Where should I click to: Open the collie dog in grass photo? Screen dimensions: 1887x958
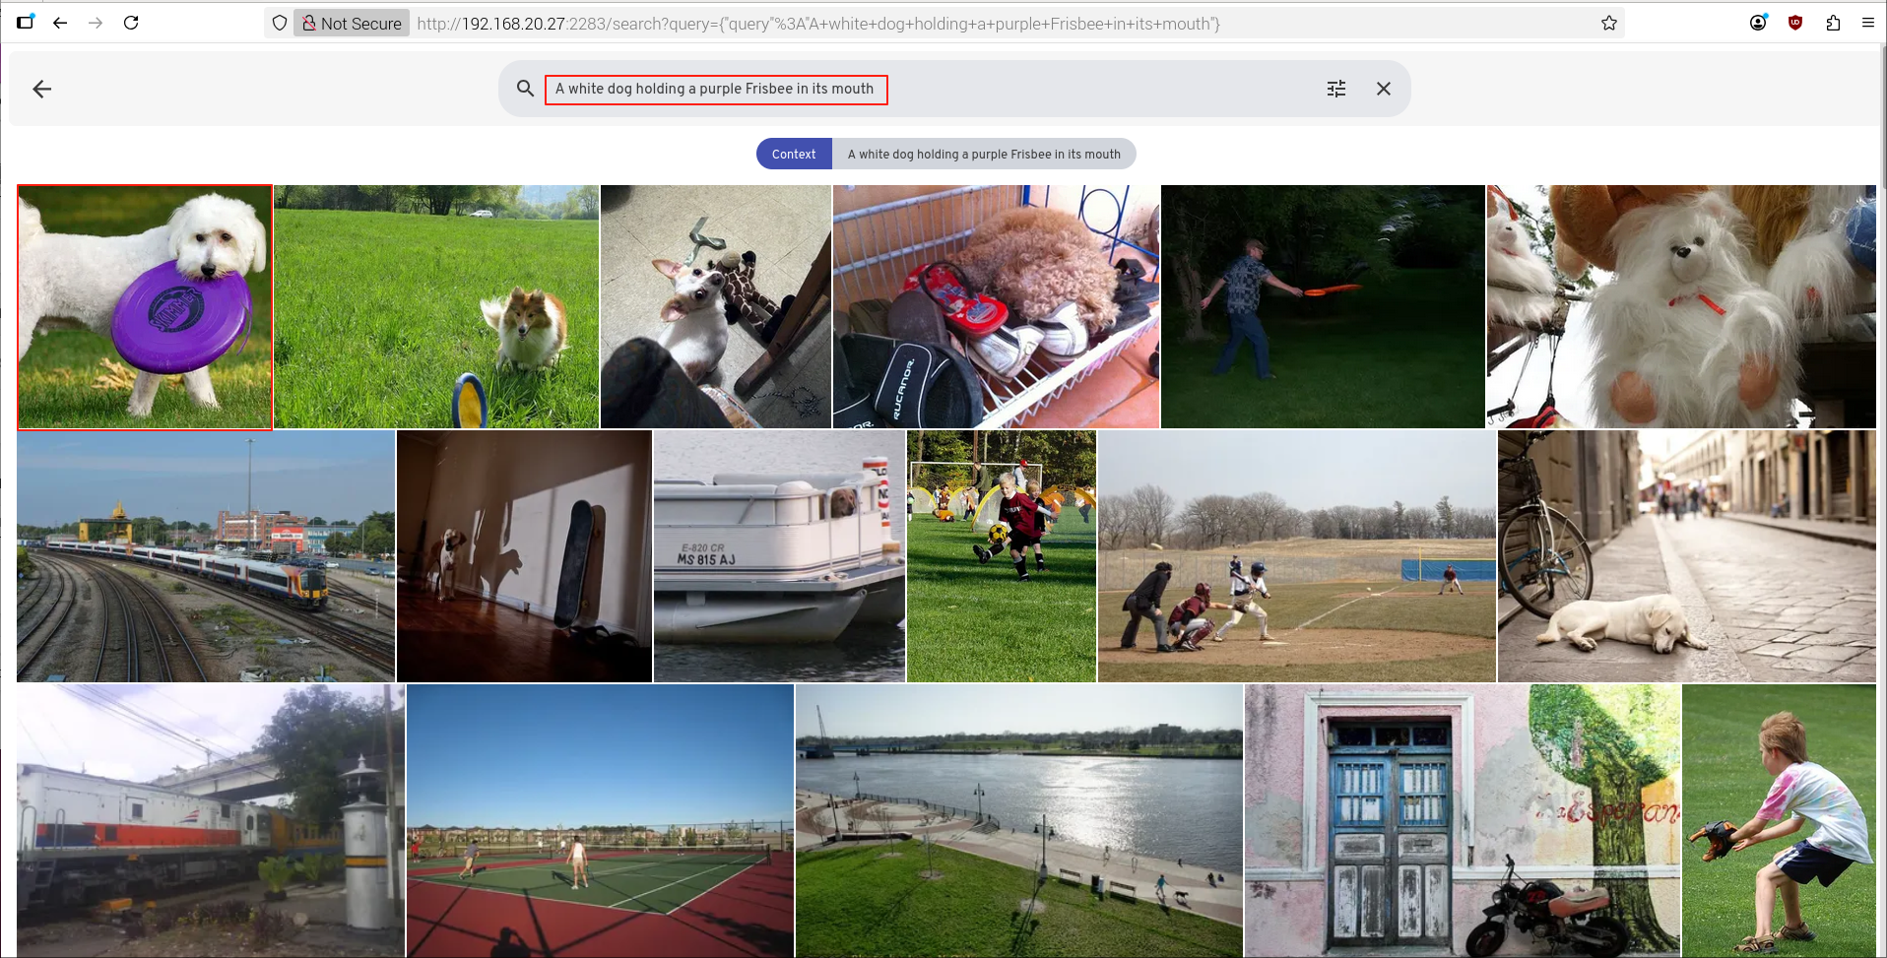(435, 307)
